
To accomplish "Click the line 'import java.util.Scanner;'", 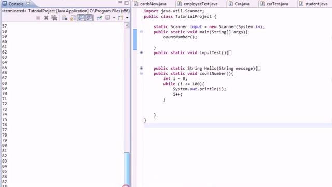I will pos(174,11).
